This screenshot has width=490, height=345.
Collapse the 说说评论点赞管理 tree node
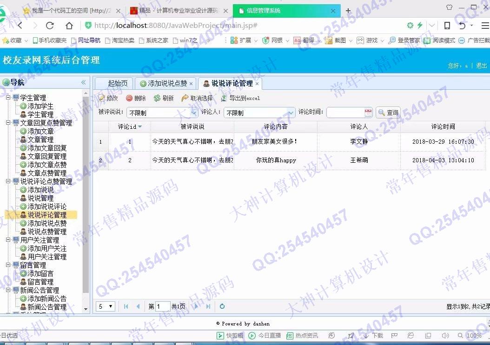coord(8,181)
